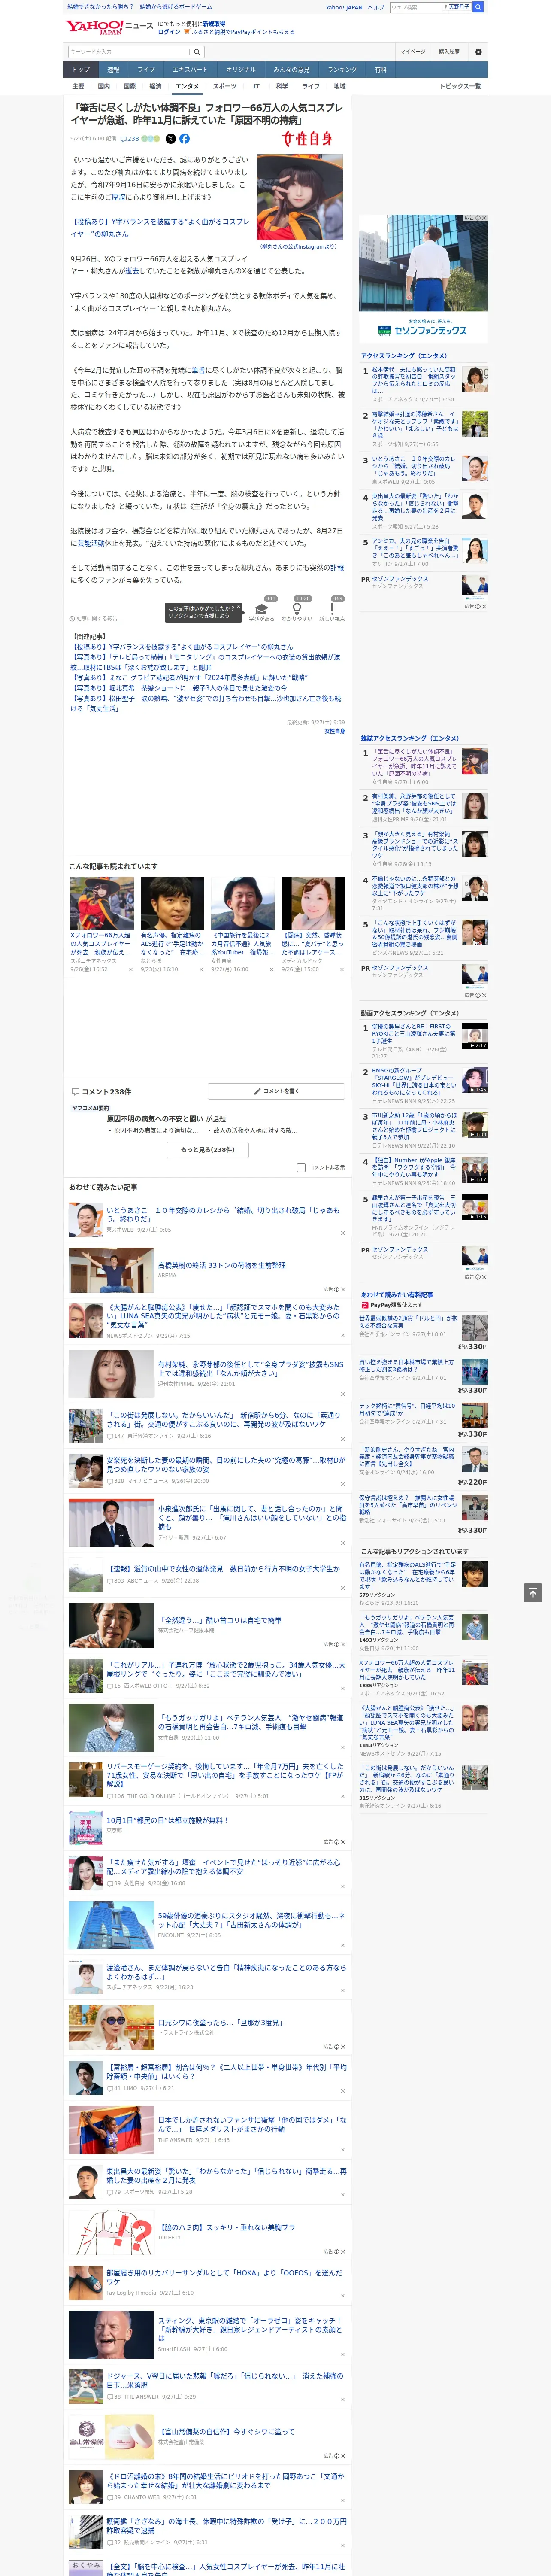Open the 渡邊渚さん article link
The width and height of the screenshot is (551, 2576).
point(226,1971)
